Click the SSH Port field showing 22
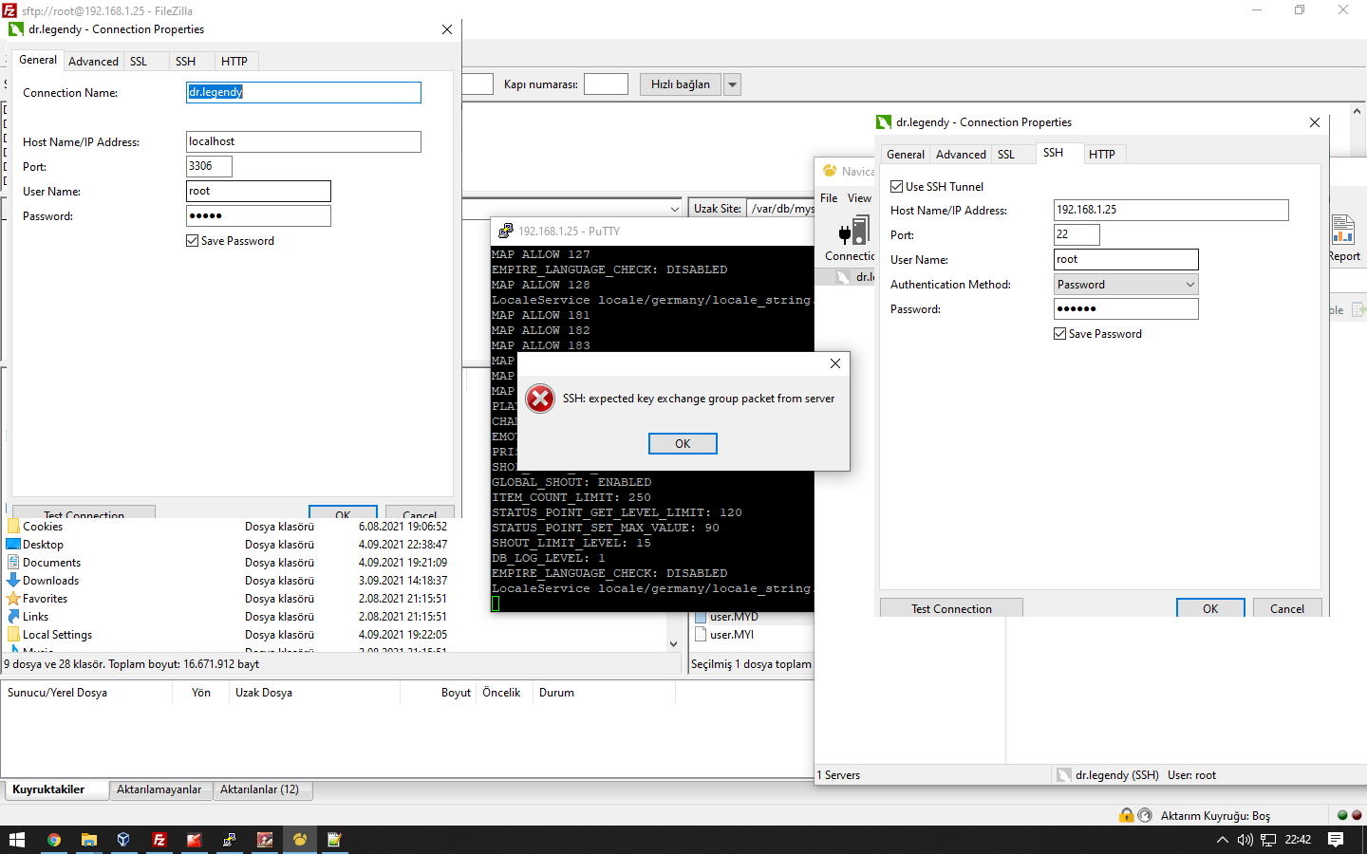Screen dimensions: 1367x854 [1077, 234]
